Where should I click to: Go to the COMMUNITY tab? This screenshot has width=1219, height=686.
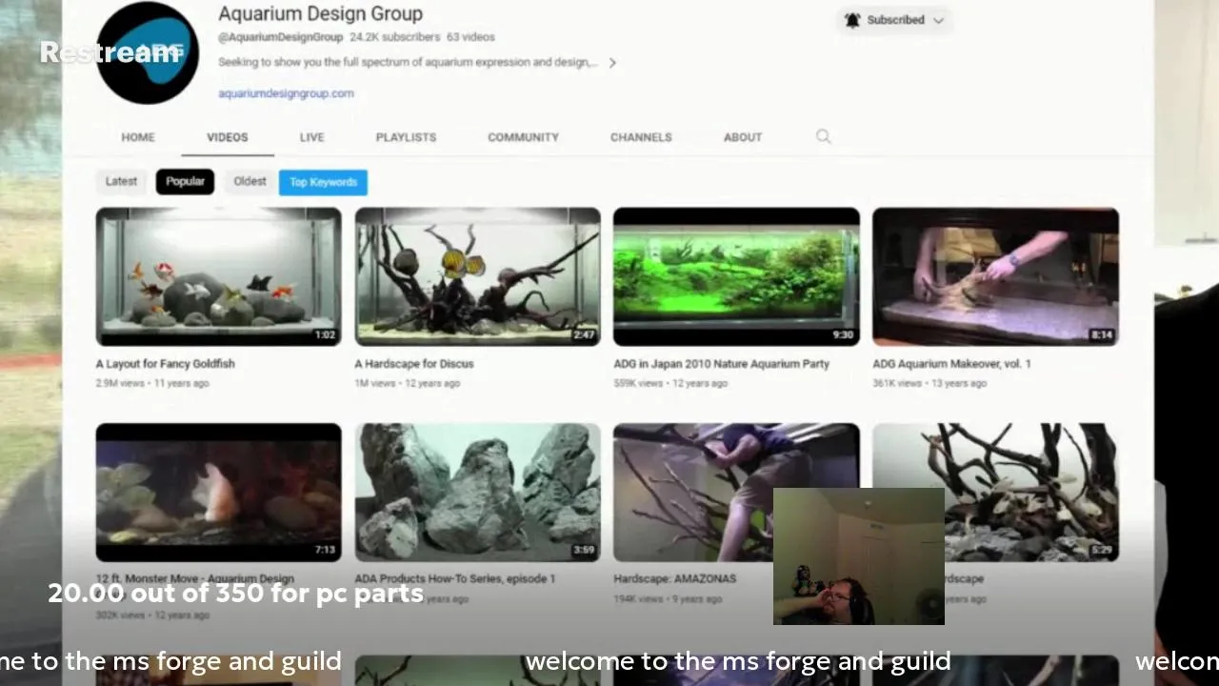coord(523,137)
